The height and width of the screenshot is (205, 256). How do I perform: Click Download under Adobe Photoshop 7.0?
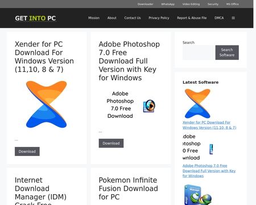(111, 143)
